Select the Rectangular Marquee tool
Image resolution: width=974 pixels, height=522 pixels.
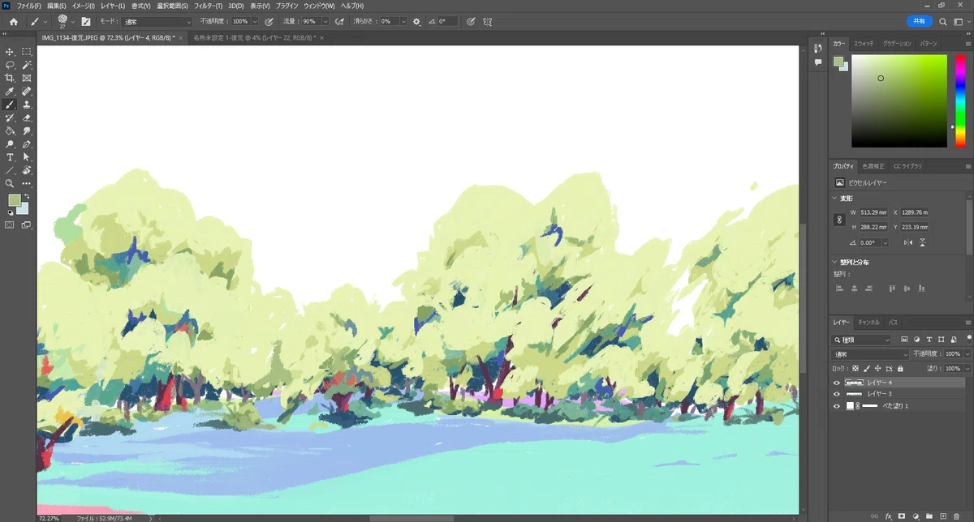pos(27,51)
